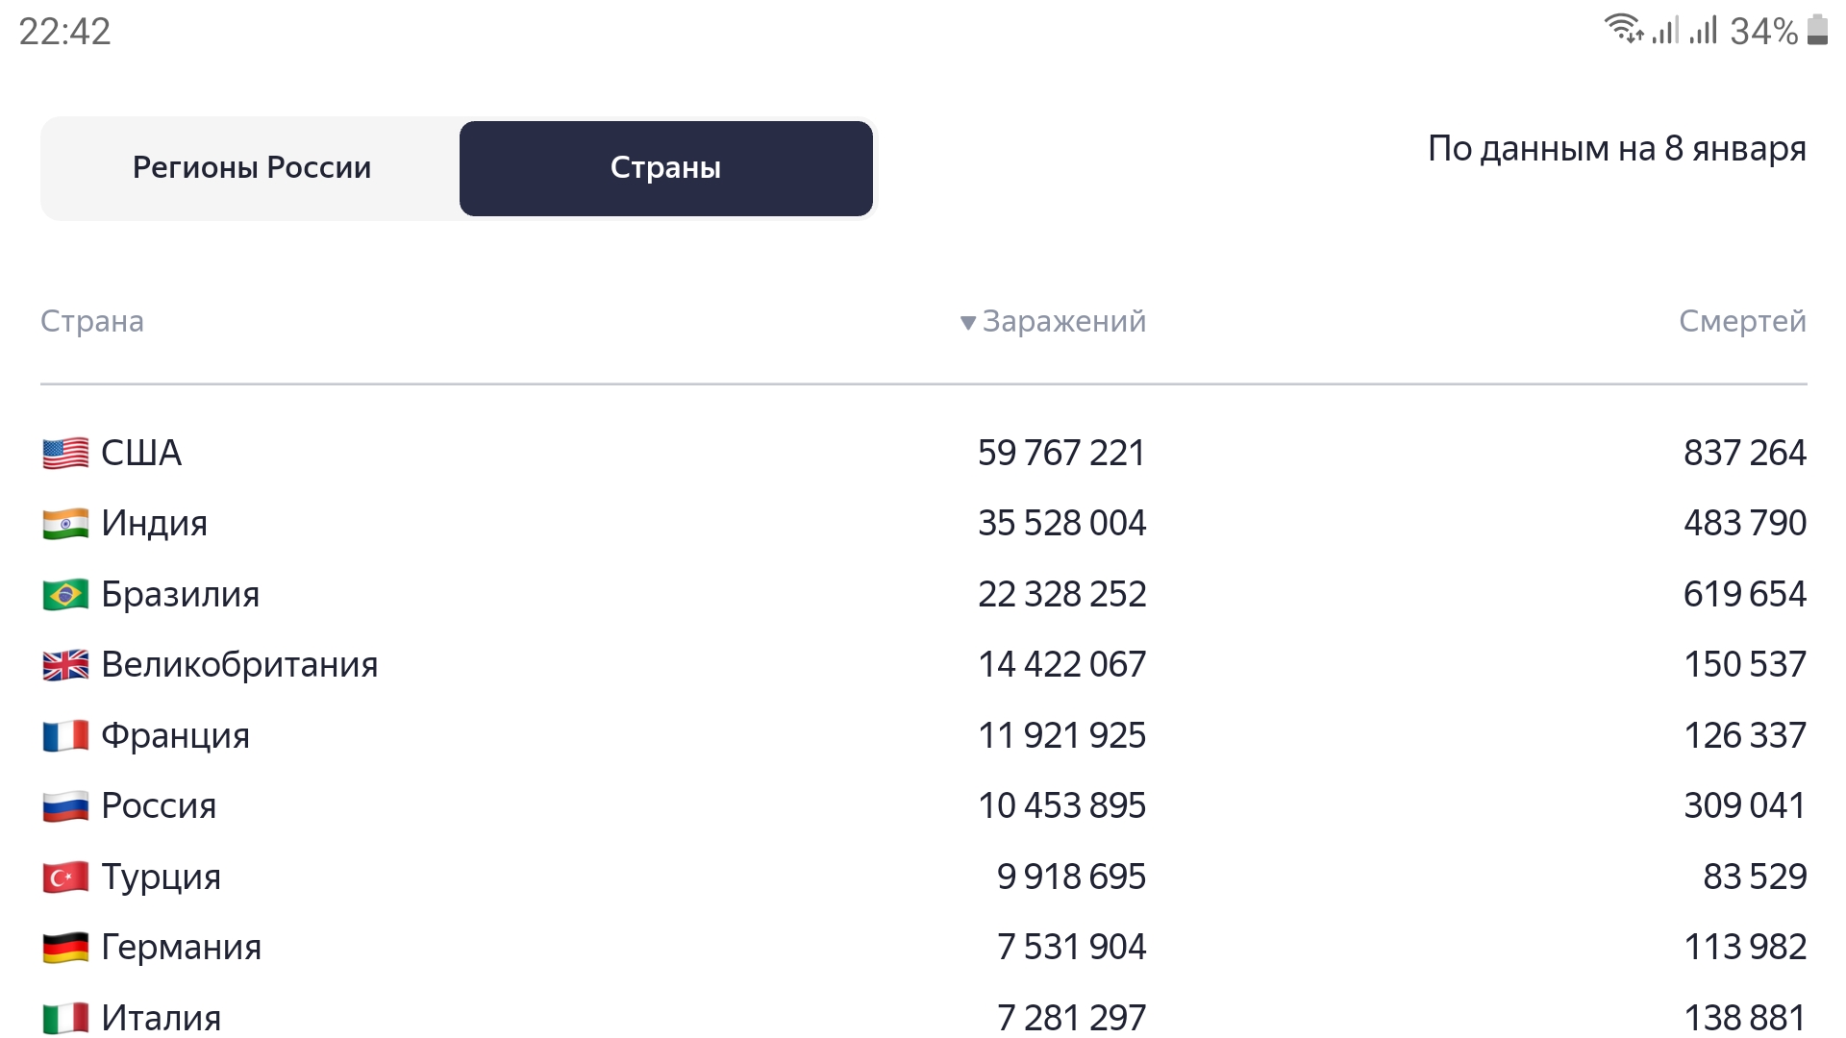Sort by the Смертей column header
Viewport: 1846px width, 1038px height.
(x=1742, y=321)
